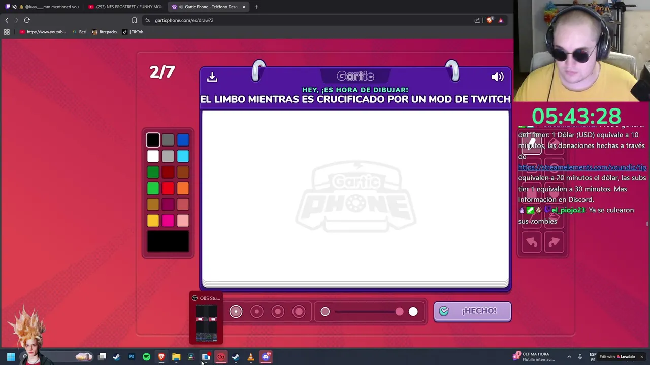This screenshot has width=650, height=365.
Task: Choose the second visible brush thickness
Action: [x=257, y=311]
